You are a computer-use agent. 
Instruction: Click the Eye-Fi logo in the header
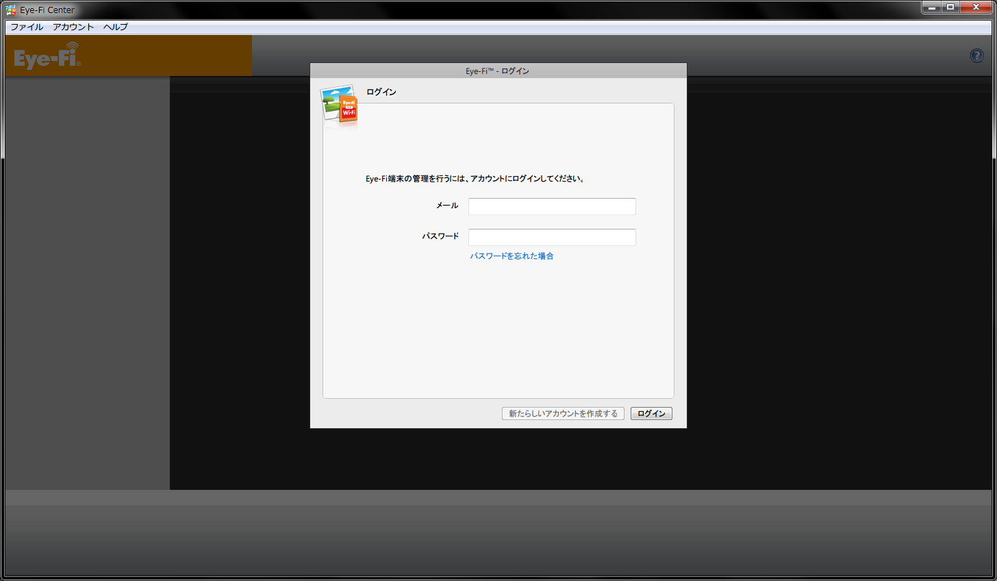coord(48,55)
